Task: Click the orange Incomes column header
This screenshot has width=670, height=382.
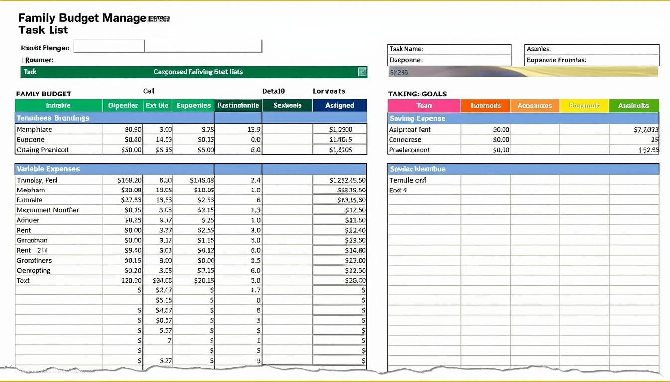Action: pos(485,105)
